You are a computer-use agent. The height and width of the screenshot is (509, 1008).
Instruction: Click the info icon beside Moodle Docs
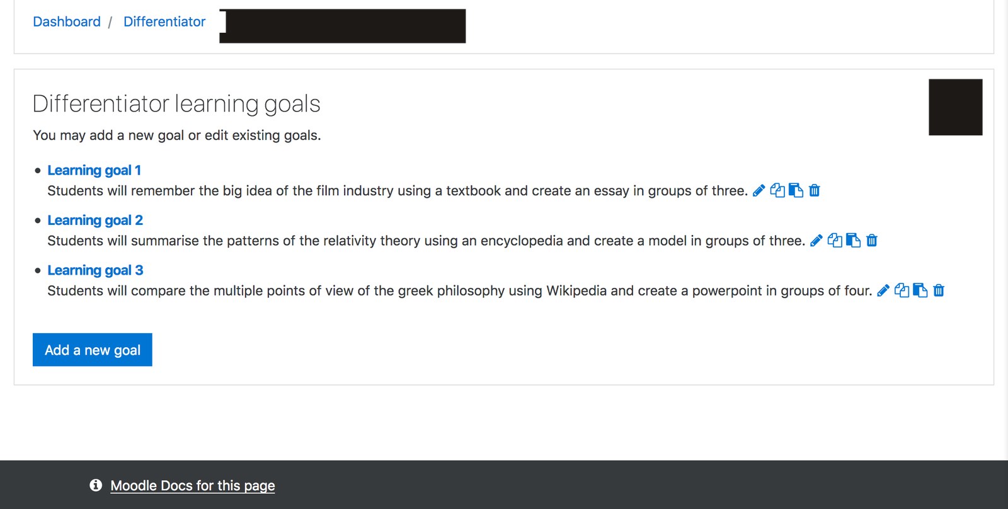(96, 485)
